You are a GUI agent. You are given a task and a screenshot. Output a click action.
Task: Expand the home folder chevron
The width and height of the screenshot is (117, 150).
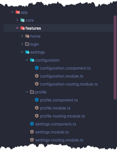click(22, 36)
